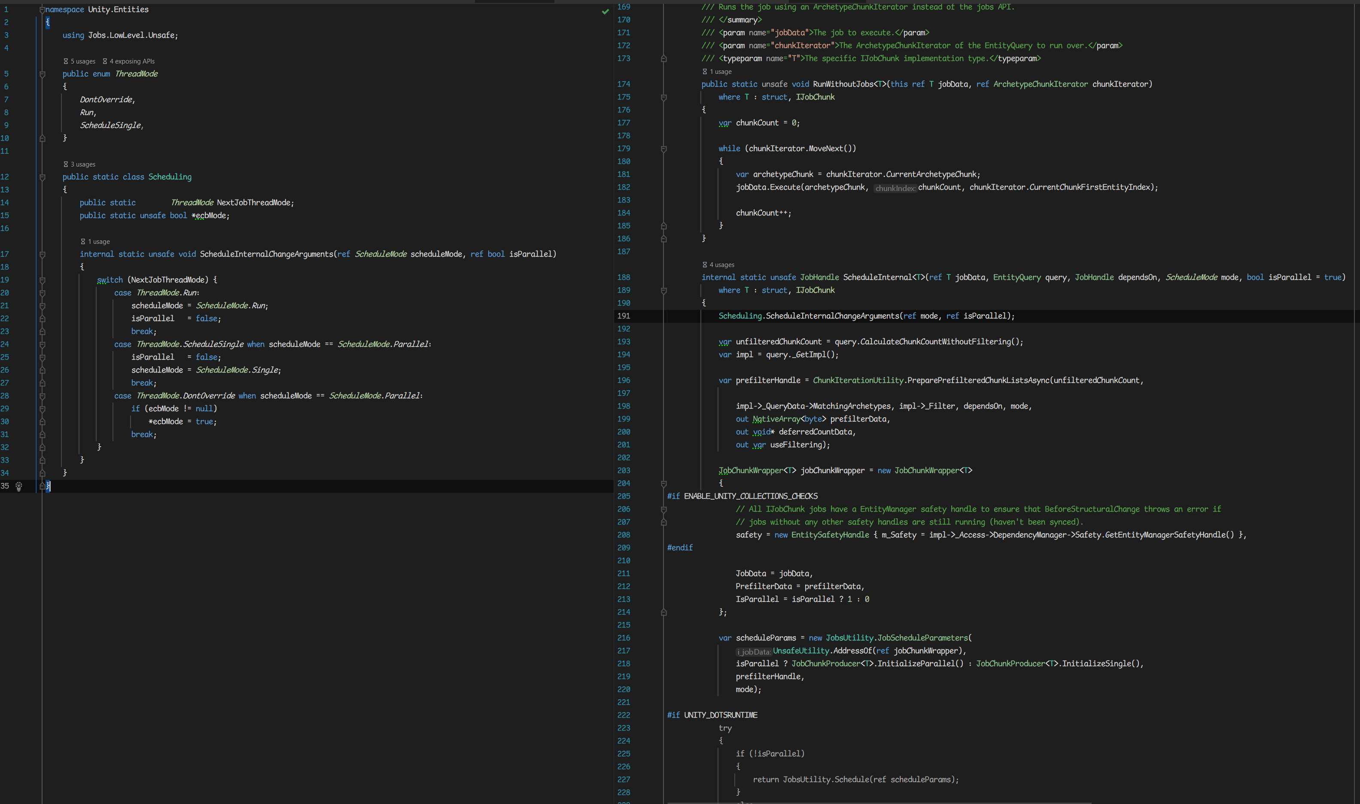
Task: Collapse the ScheduleInternalChangeArguments method at line 17
Action: coord(42,254)
